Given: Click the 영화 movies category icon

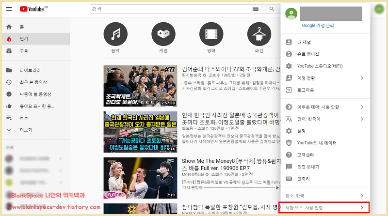Looking at the screenshot, I should (x=211, y=34).
